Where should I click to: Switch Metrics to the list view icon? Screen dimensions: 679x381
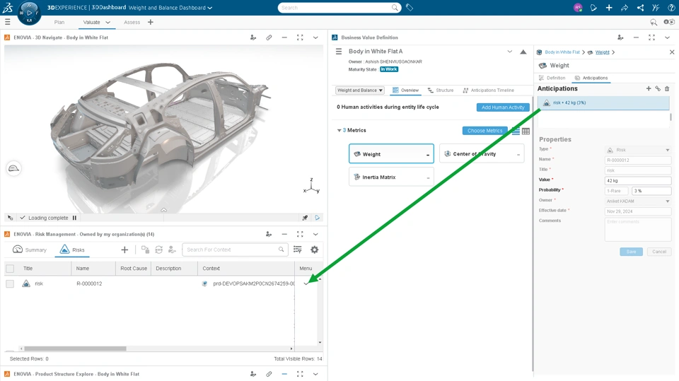coord(516,131)
